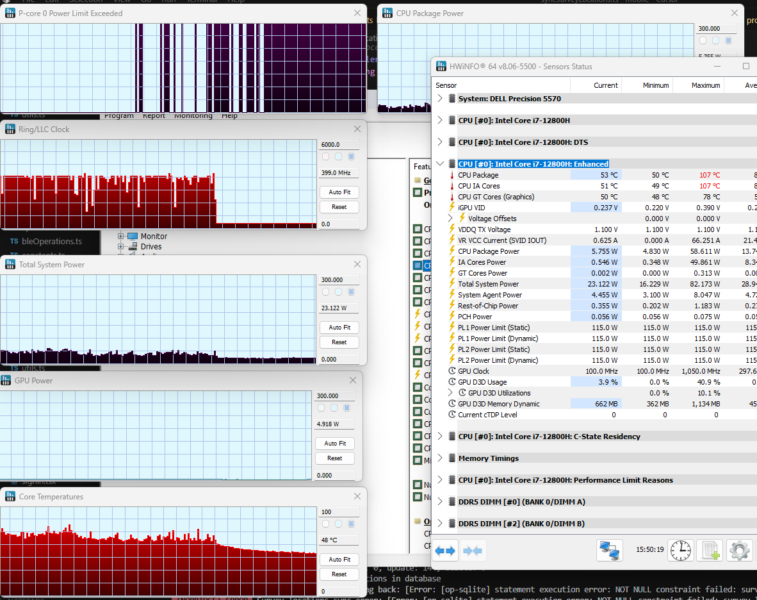This screenshot has height=600, width=757.
Task: Click the Minimum column header
Action: [647, 85]
